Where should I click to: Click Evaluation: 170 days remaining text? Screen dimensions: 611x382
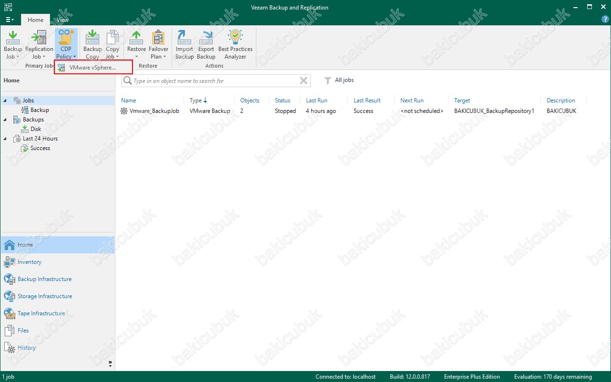pos(553,377)
